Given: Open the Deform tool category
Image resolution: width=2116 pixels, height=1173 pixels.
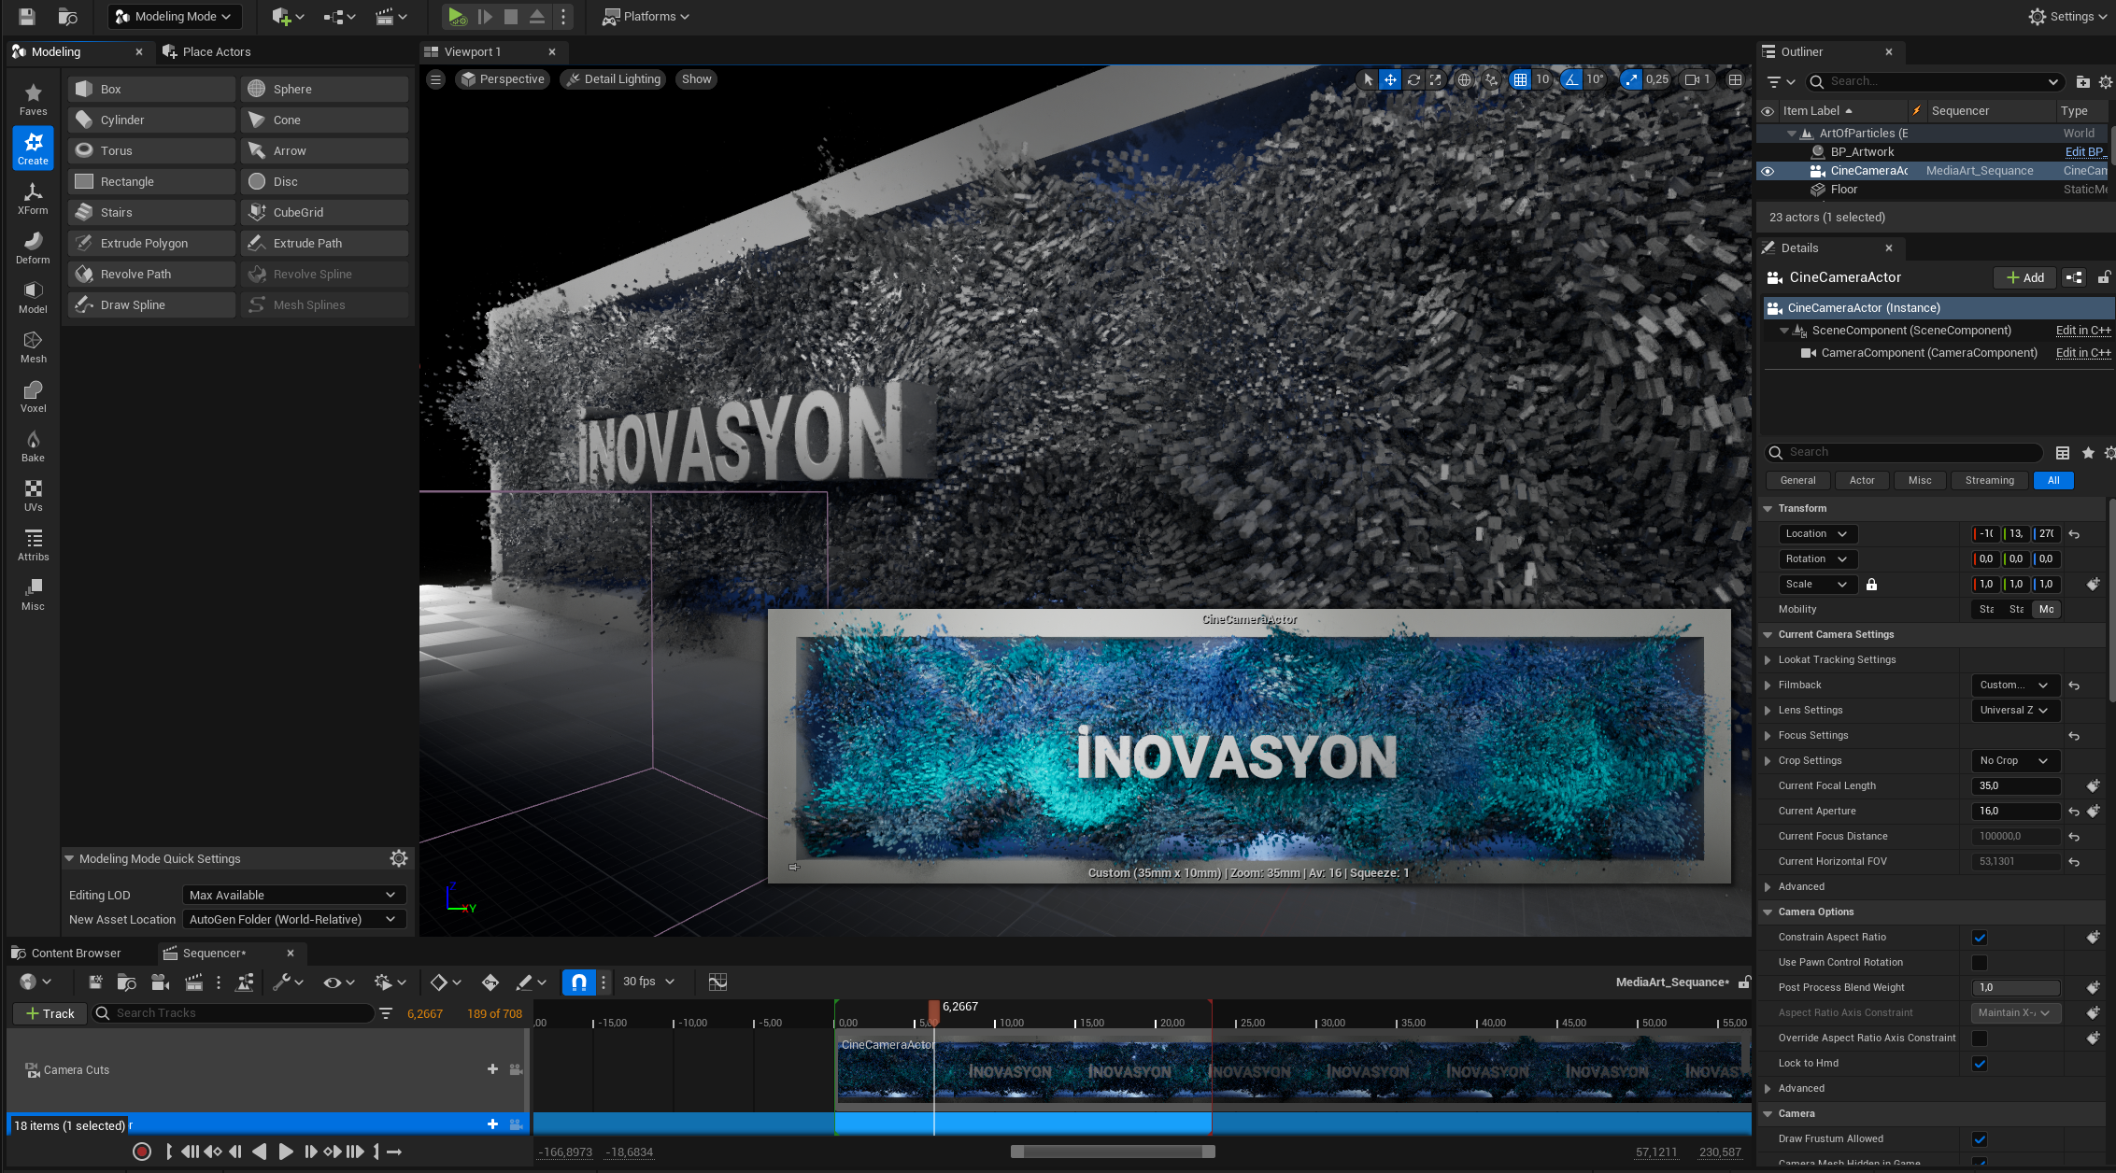Looking at the screenshot, I should coord(33,247).
